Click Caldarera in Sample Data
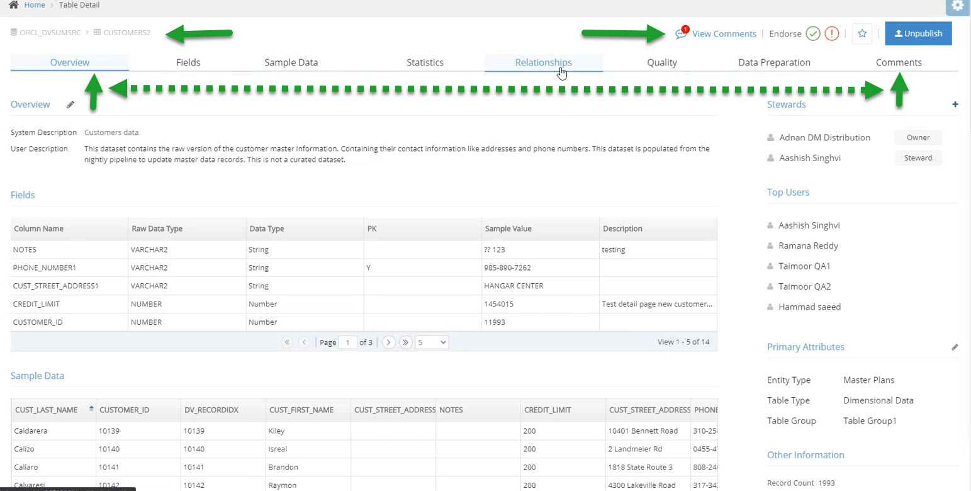Screen dimensions: 971x491 pyautogui.click(x=31, y=431)
